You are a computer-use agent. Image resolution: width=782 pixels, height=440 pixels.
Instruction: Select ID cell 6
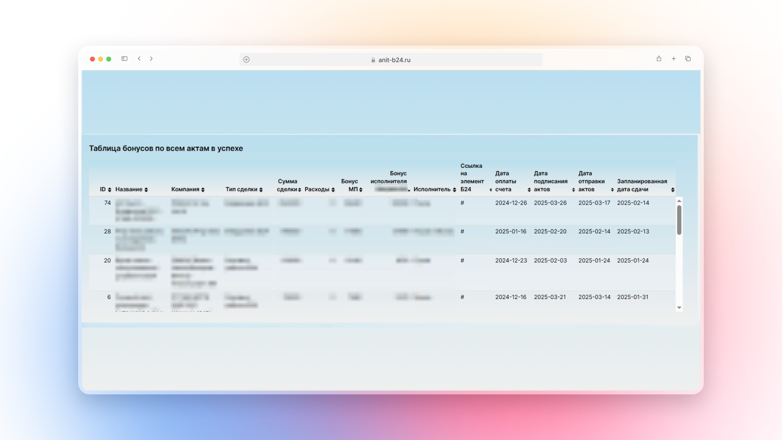point(109,297)
